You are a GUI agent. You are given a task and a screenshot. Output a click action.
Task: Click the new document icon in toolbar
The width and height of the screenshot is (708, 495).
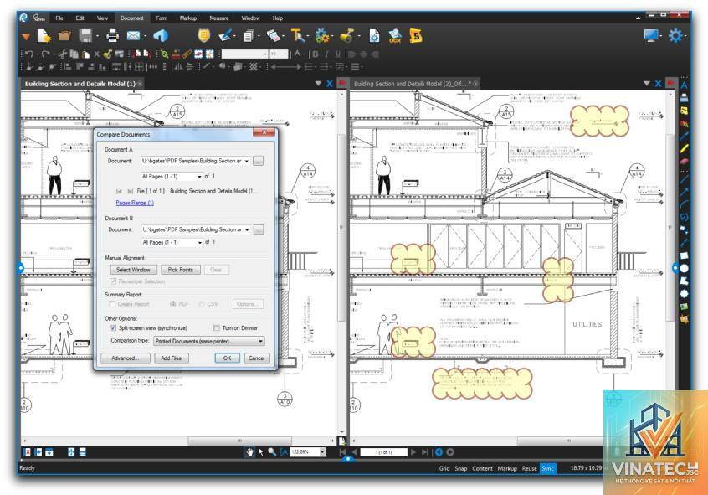44,36
